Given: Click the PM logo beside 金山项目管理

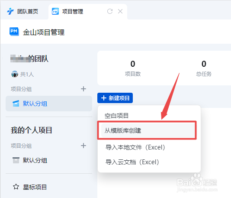Looking at the screenshot, I should pos(14,32).
